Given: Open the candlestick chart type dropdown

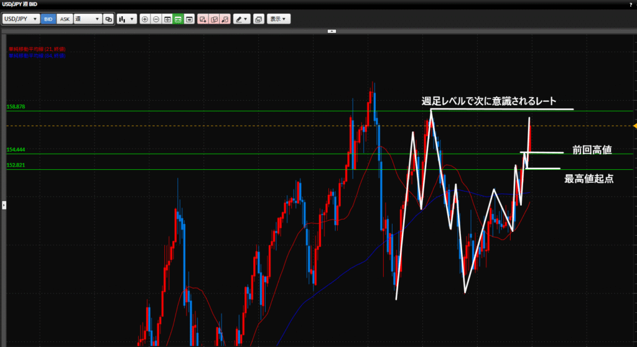Looking at the screenshot, I should [x=127, y=19].
